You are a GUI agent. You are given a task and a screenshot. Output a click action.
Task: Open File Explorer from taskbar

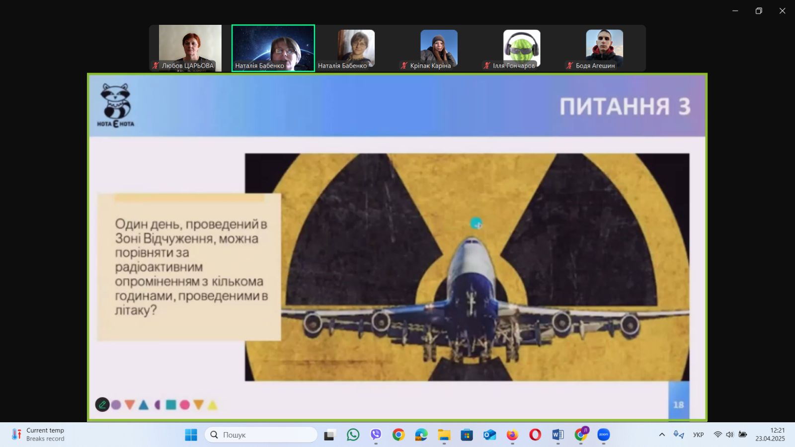444,435
